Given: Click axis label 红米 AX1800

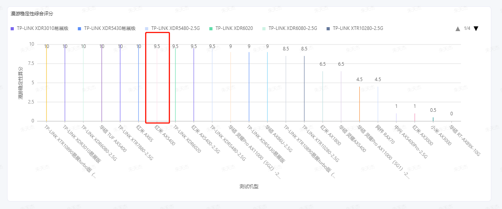Looking at the screenshot, I should (330, 135).
